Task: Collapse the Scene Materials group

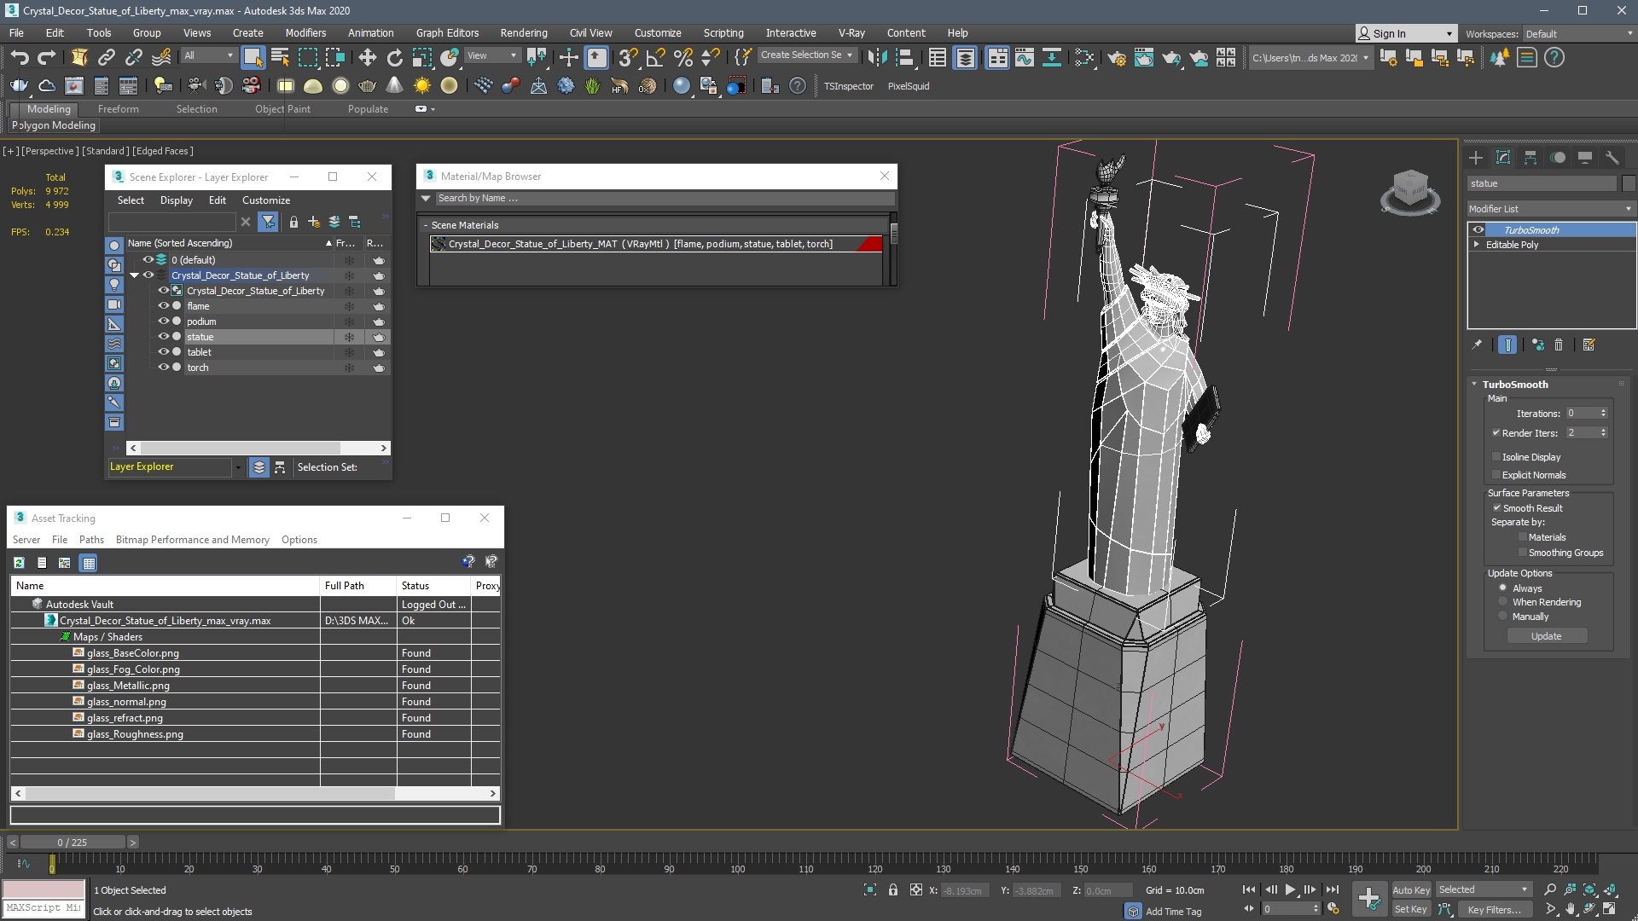Action: (x=425, y=225)
